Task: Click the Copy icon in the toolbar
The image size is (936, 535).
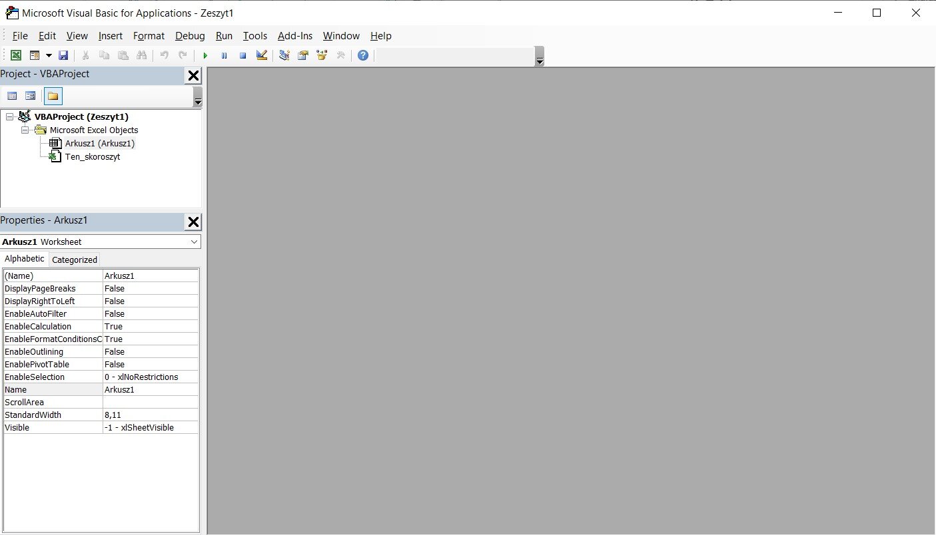Action: click(x=104, y=55)
